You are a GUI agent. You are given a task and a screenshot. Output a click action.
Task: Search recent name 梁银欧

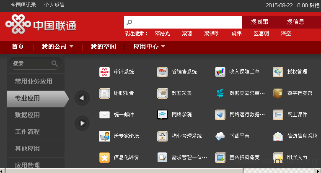pos(212,34)
